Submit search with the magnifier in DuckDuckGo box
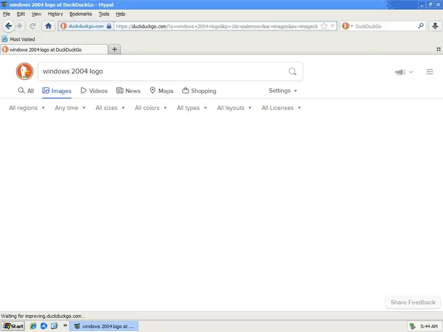Viewport: 443px width, 332px height. click(x=292, y=71)
